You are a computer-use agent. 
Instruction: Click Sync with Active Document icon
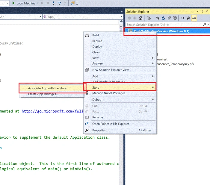tap(158, 18)
